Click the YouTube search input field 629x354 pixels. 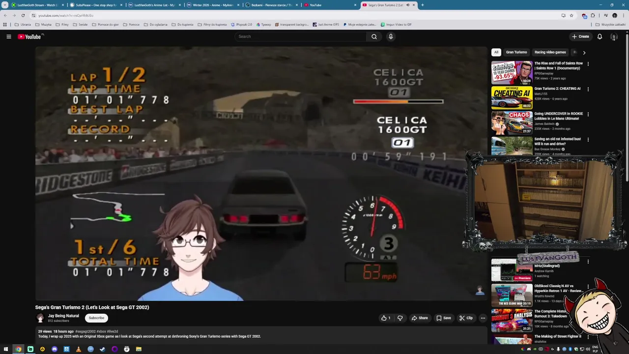tap(301, 36)
